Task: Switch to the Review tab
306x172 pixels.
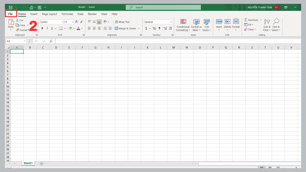Action: tap(92, 14)
